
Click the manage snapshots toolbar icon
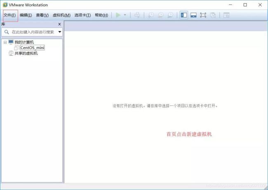click(170, 15)
